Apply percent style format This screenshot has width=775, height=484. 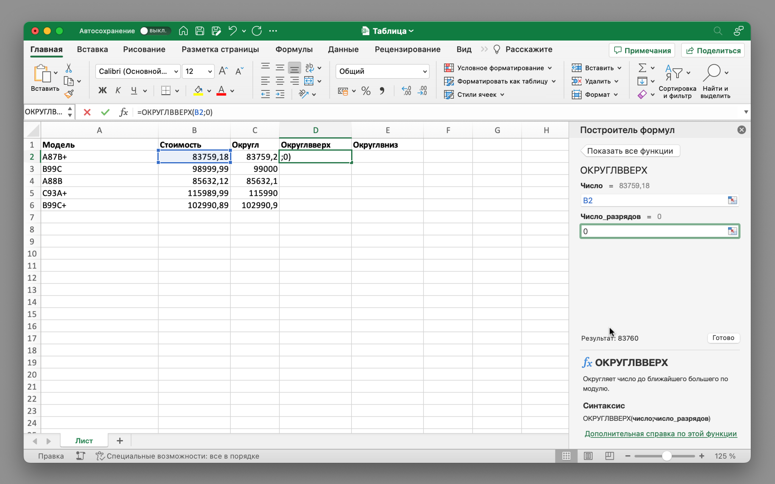[x=366, y=91]
